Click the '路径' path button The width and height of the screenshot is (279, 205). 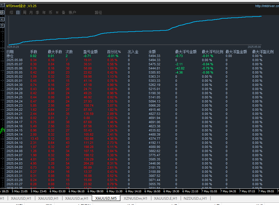(x=98, y=12)
